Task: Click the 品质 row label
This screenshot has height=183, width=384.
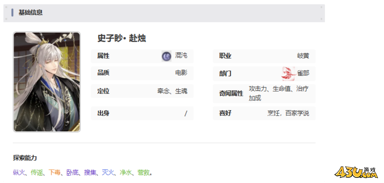Action: pyautogui.click(x=103, y=73)
